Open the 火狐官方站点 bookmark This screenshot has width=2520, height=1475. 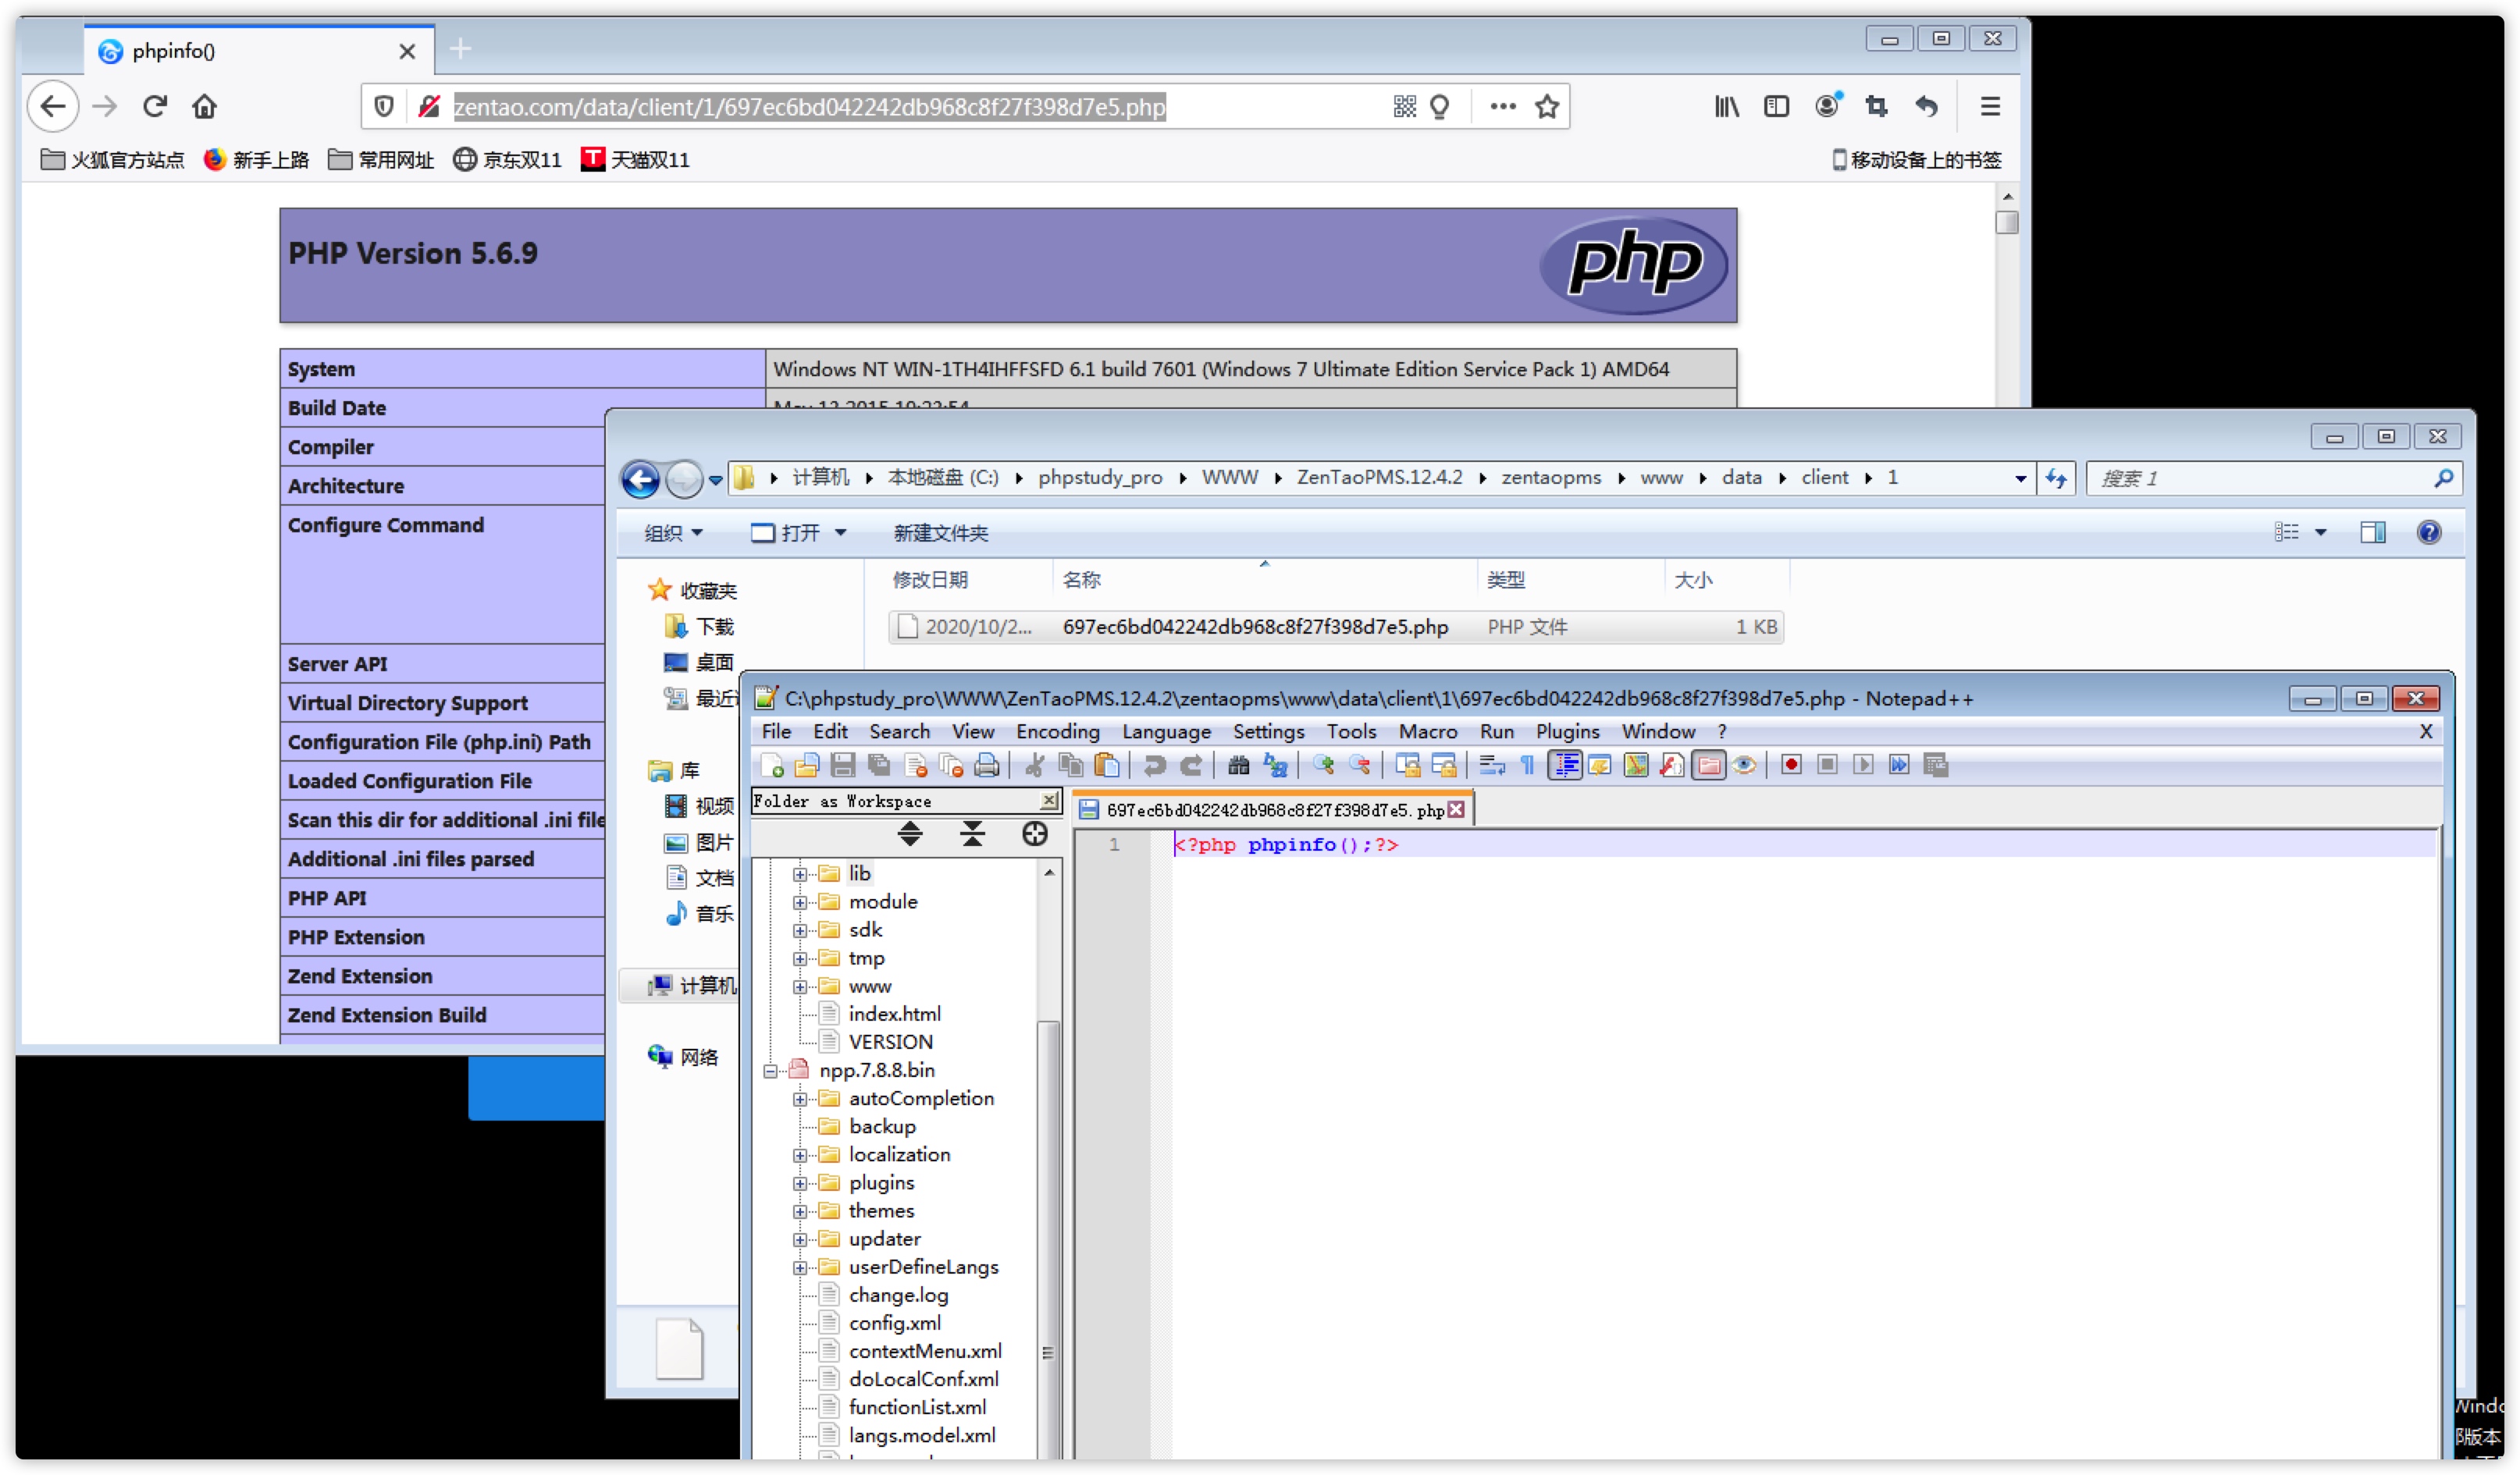(x=113, y=160)
